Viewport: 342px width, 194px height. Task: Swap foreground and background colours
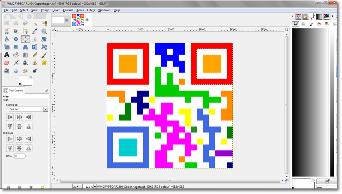click(x=31, y=77)
